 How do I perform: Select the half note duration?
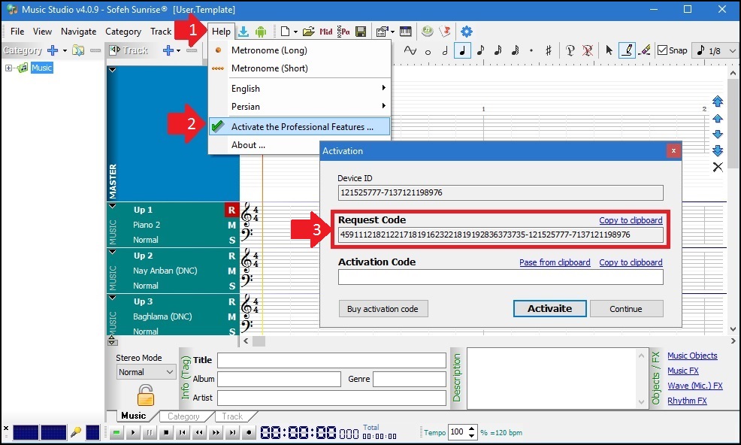click(x=445, y=50)
